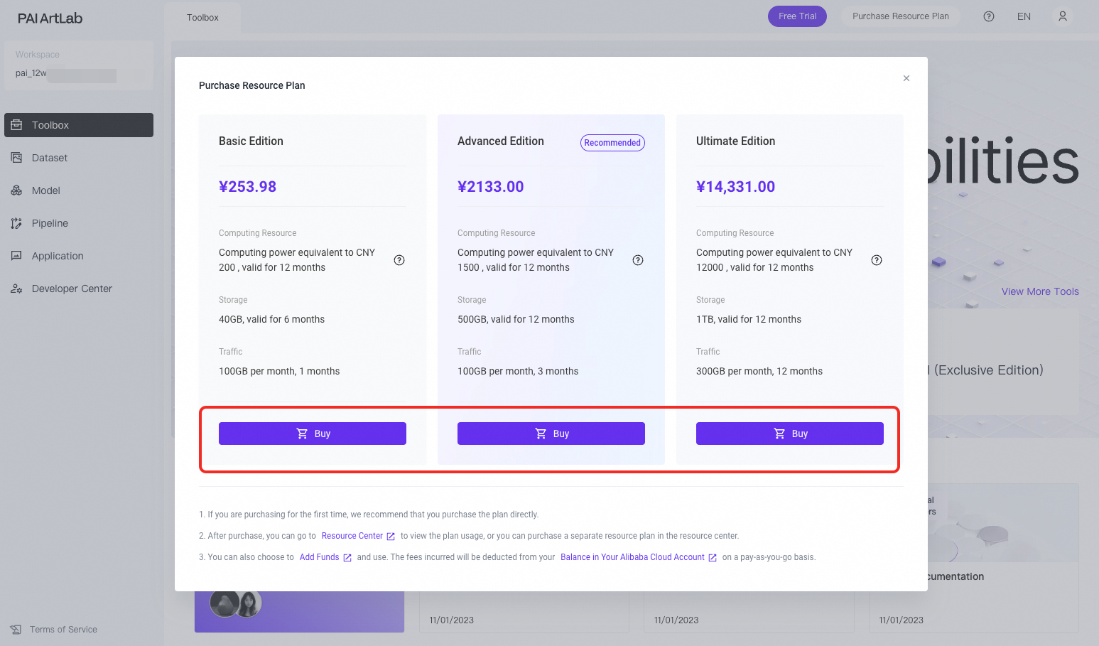Viewport: 1099px width, 646px height.
Task: Open the Model section icon
Action: (x=16, y=190)
